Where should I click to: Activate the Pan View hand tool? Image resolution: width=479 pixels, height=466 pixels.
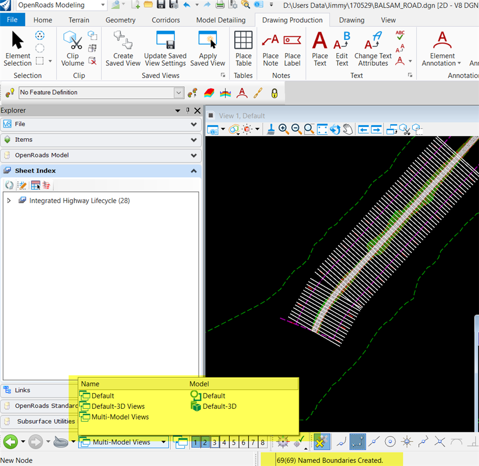coord(348,130)
